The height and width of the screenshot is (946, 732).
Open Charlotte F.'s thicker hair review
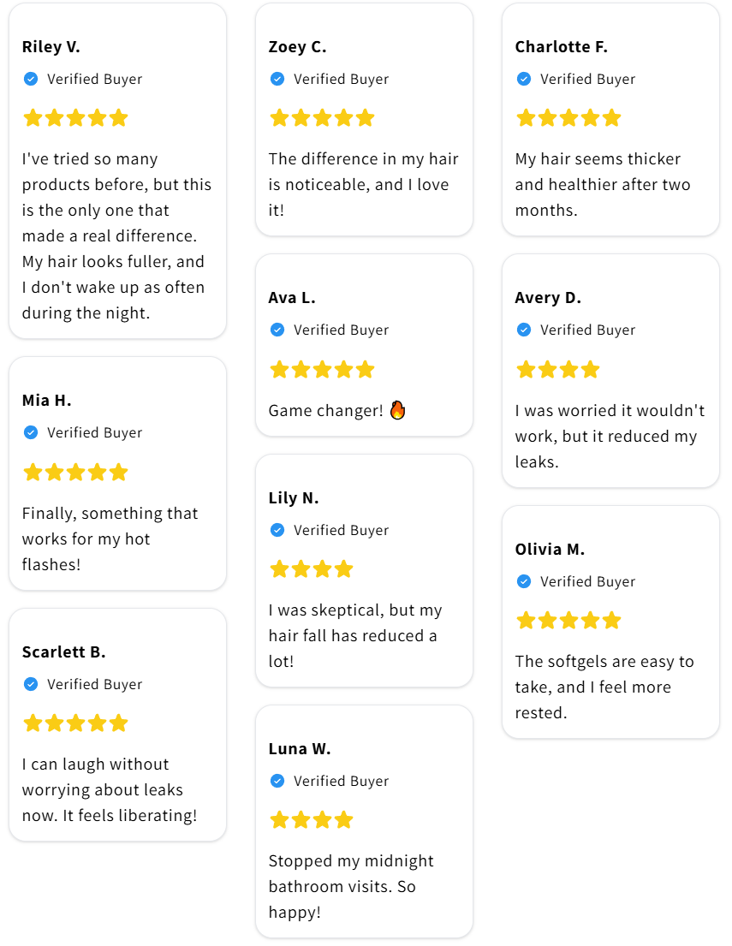pos(603,184)
